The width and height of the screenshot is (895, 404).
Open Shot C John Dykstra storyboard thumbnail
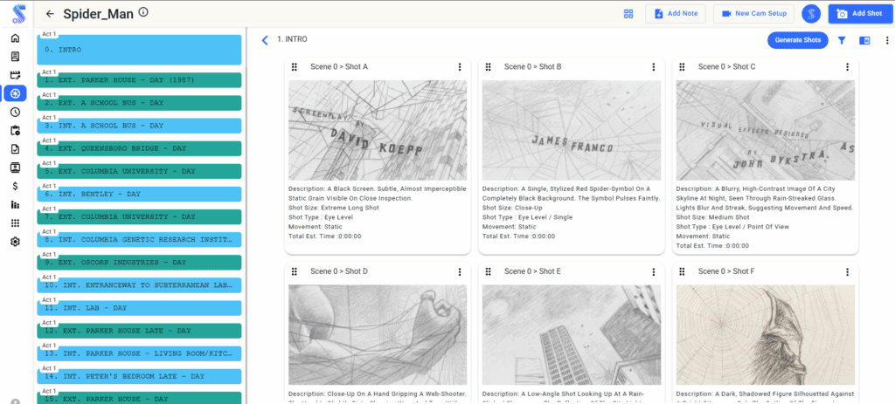[766, 131]
